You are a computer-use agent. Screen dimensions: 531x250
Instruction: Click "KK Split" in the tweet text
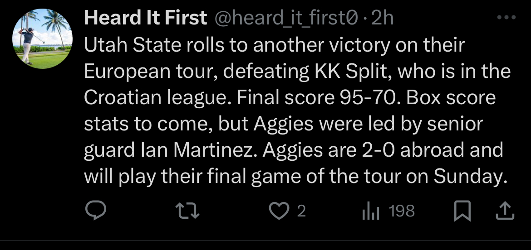pos(347,71)
